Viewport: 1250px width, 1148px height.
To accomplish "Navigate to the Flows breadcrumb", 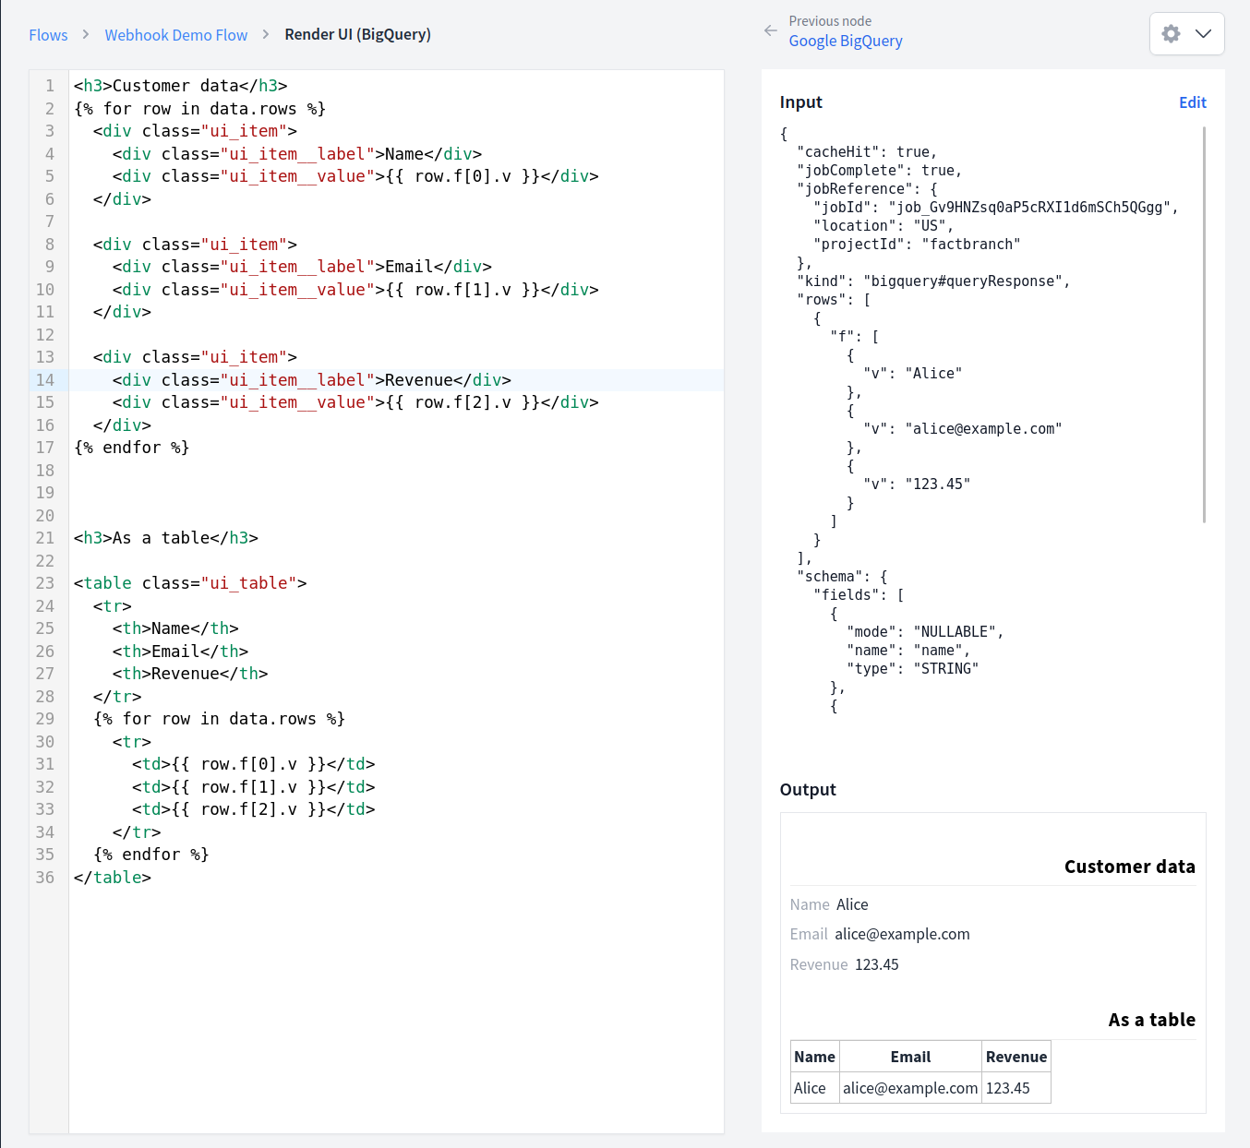I will tap(48, 34).
